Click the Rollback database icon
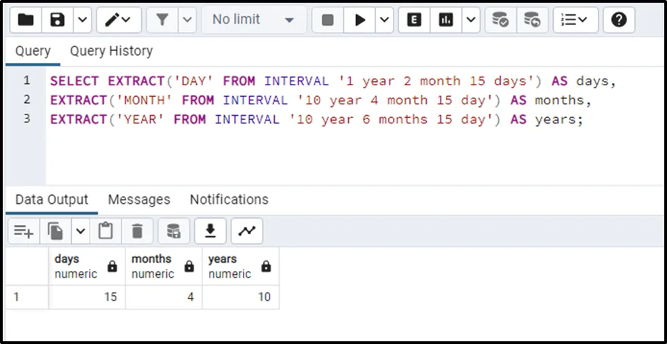Screen dimensions: 667x344 coord(532,20)
